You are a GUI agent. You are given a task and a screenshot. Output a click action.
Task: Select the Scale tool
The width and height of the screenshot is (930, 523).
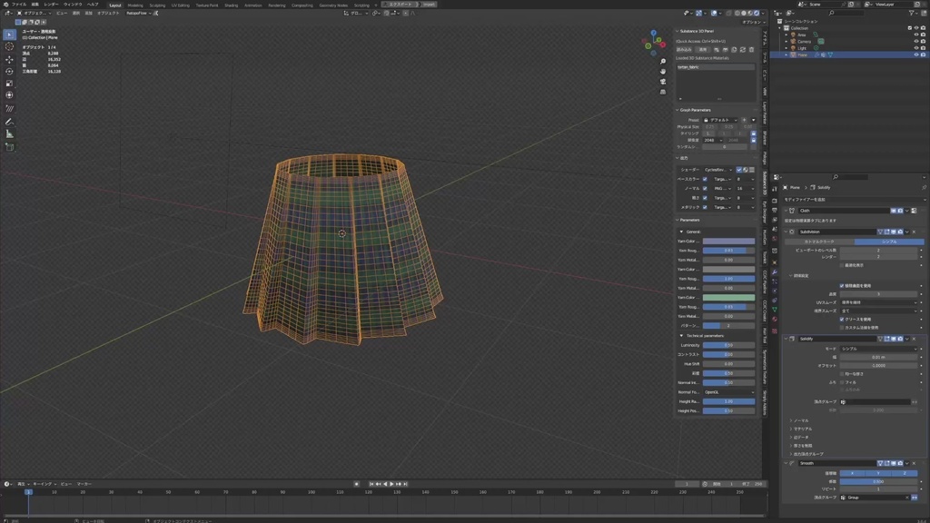click(9, 83)
